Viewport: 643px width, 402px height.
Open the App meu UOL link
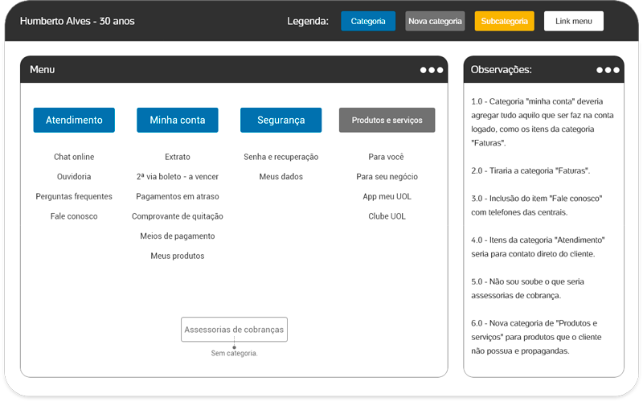click(387, 196)
